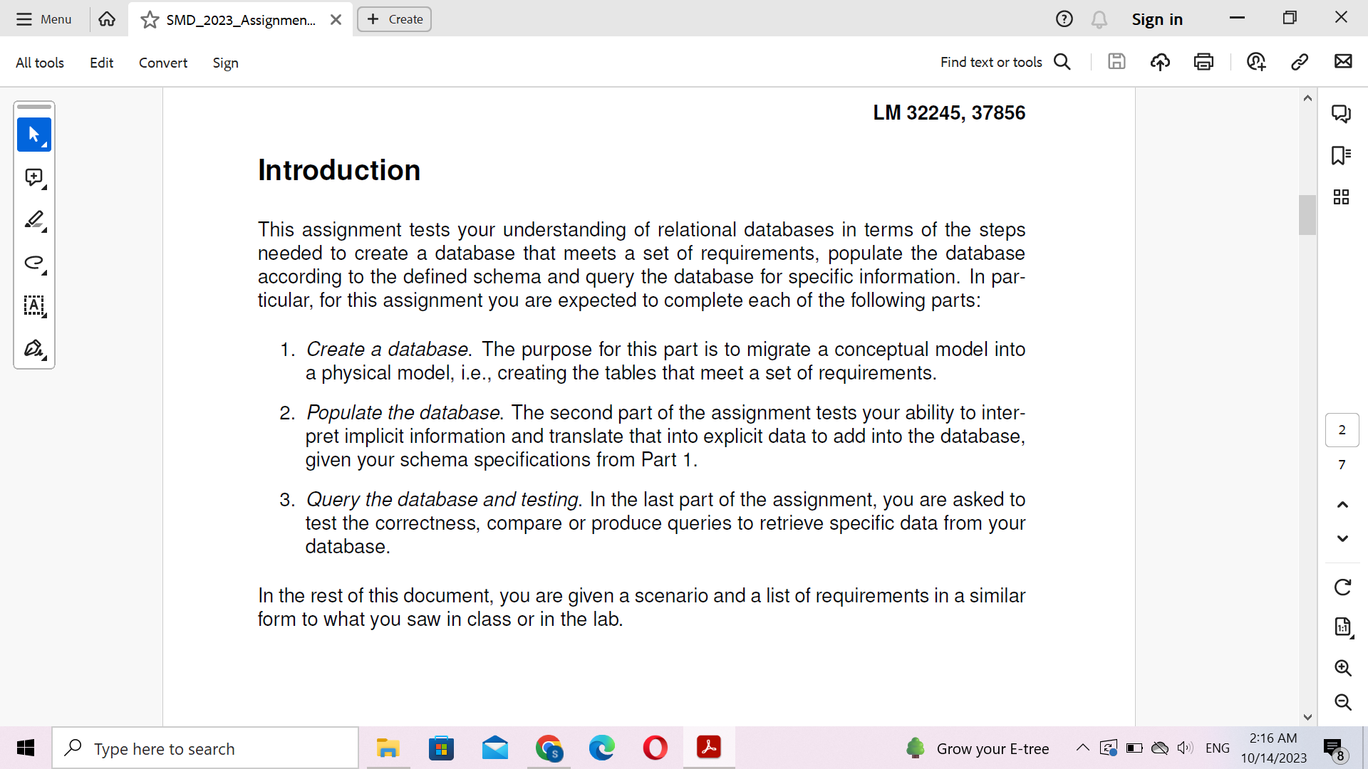Select the freehand Draw tool

pos(33,263)
